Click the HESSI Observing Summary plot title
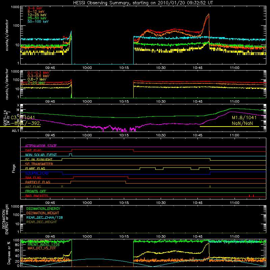 (143, 3)
